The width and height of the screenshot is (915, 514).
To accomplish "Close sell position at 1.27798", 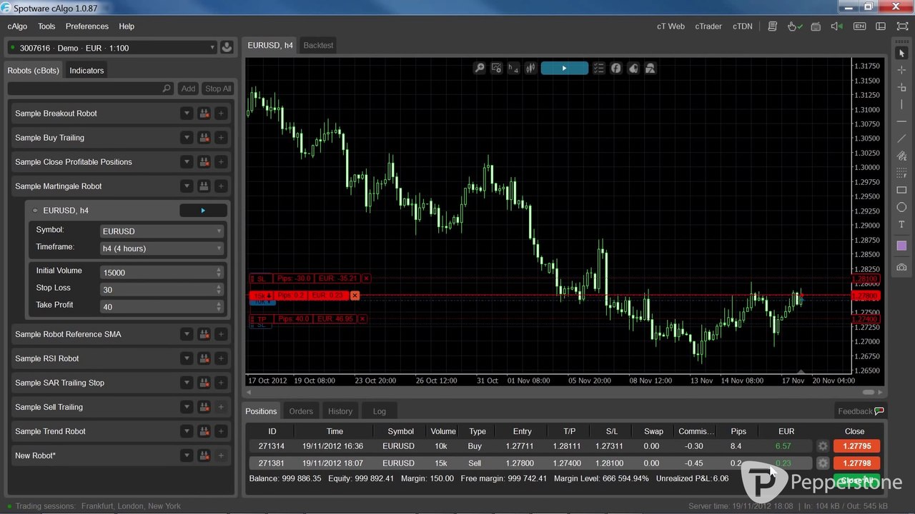I will pos(856,463).
